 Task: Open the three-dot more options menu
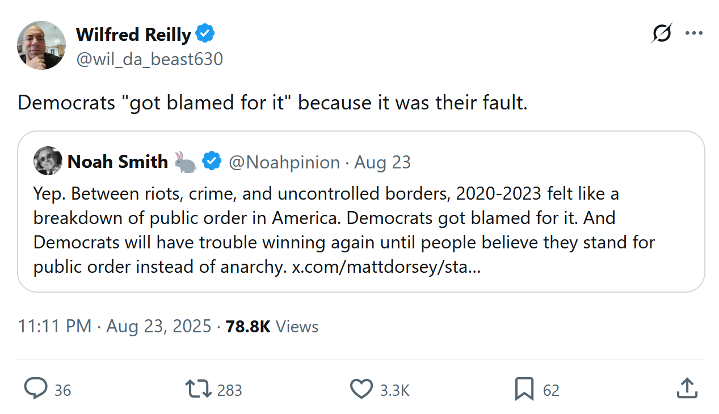coord(693,33)
